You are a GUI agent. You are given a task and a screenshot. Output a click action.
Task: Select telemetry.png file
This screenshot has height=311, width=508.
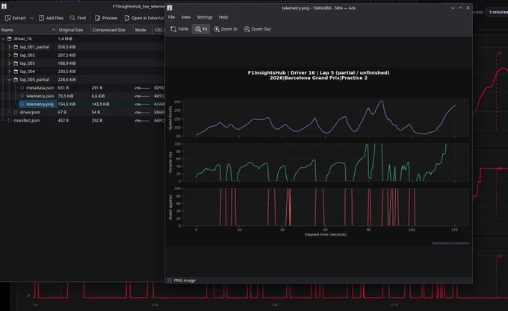pos(82,104)
